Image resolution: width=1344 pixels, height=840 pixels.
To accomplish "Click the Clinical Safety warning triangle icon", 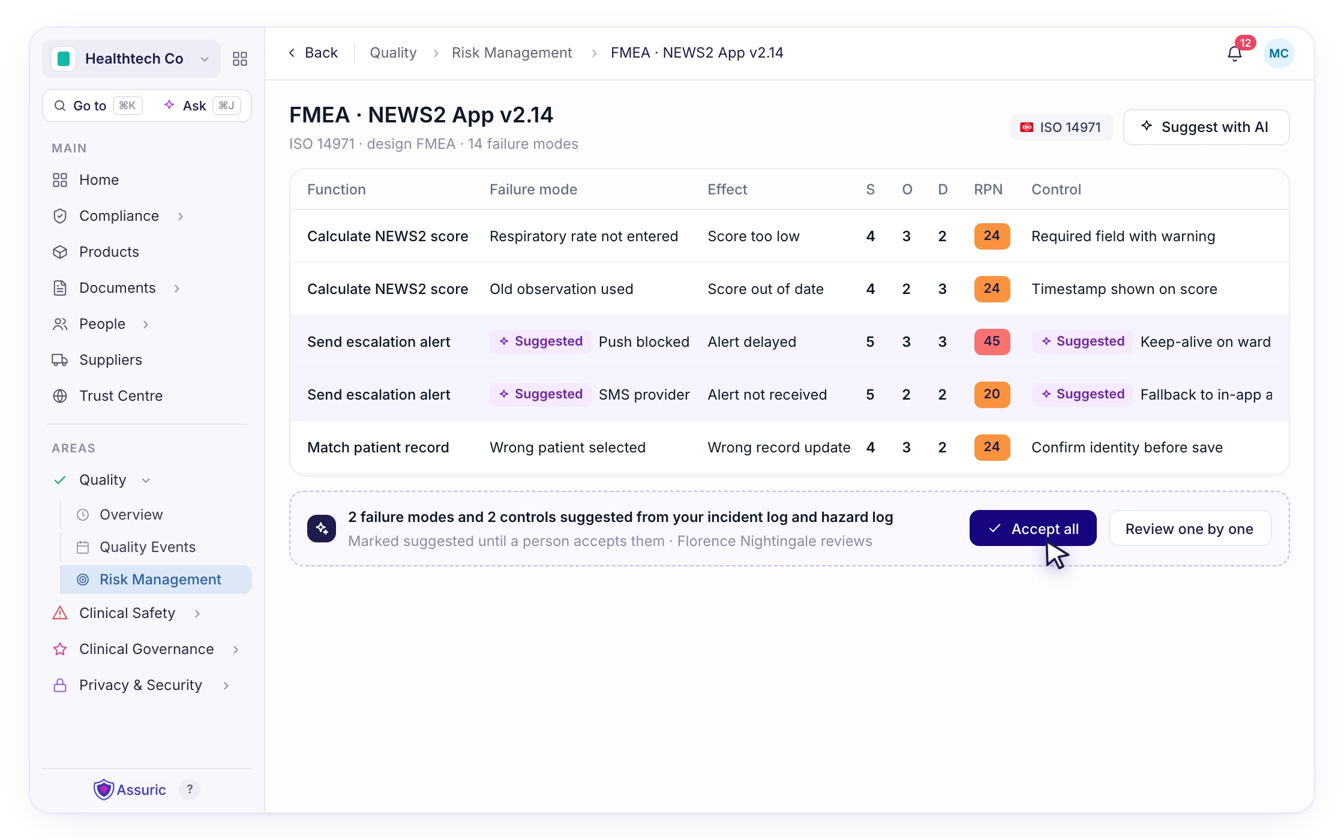I will point(60,613).
